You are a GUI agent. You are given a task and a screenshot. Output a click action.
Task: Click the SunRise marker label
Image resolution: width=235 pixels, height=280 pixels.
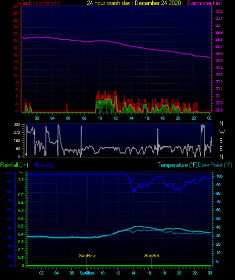87,256
